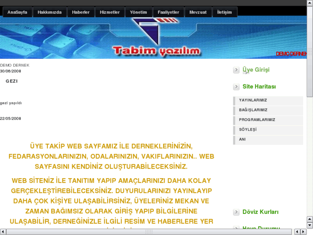Click the 'gezi yapıldı' news text
Image resolution: width=313 pixels, height=235 pixels.
[11, 103]
